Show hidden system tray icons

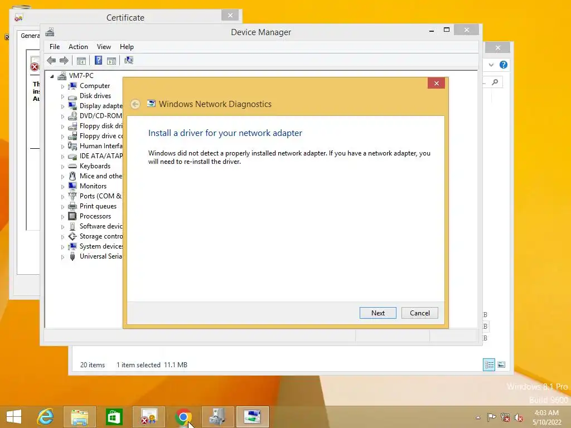[x=478, y=417]
